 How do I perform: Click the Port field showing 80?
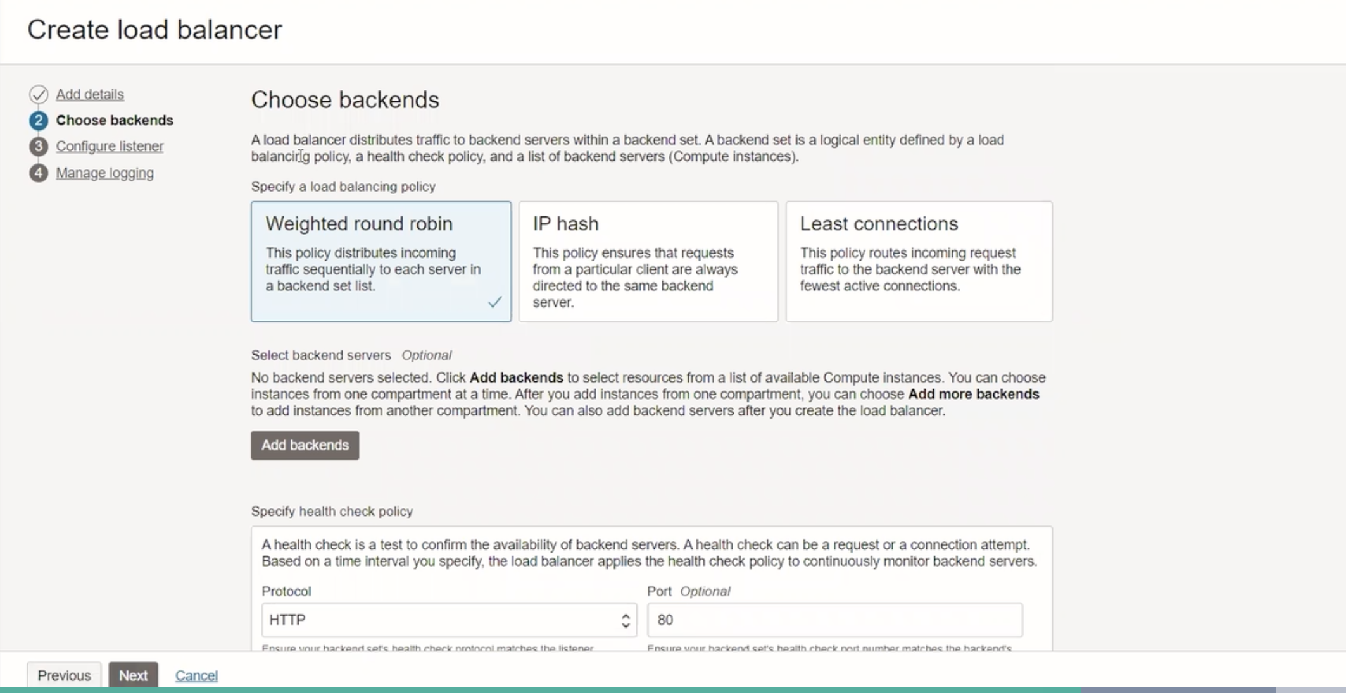pyautogui.click(x=834, y=620)
